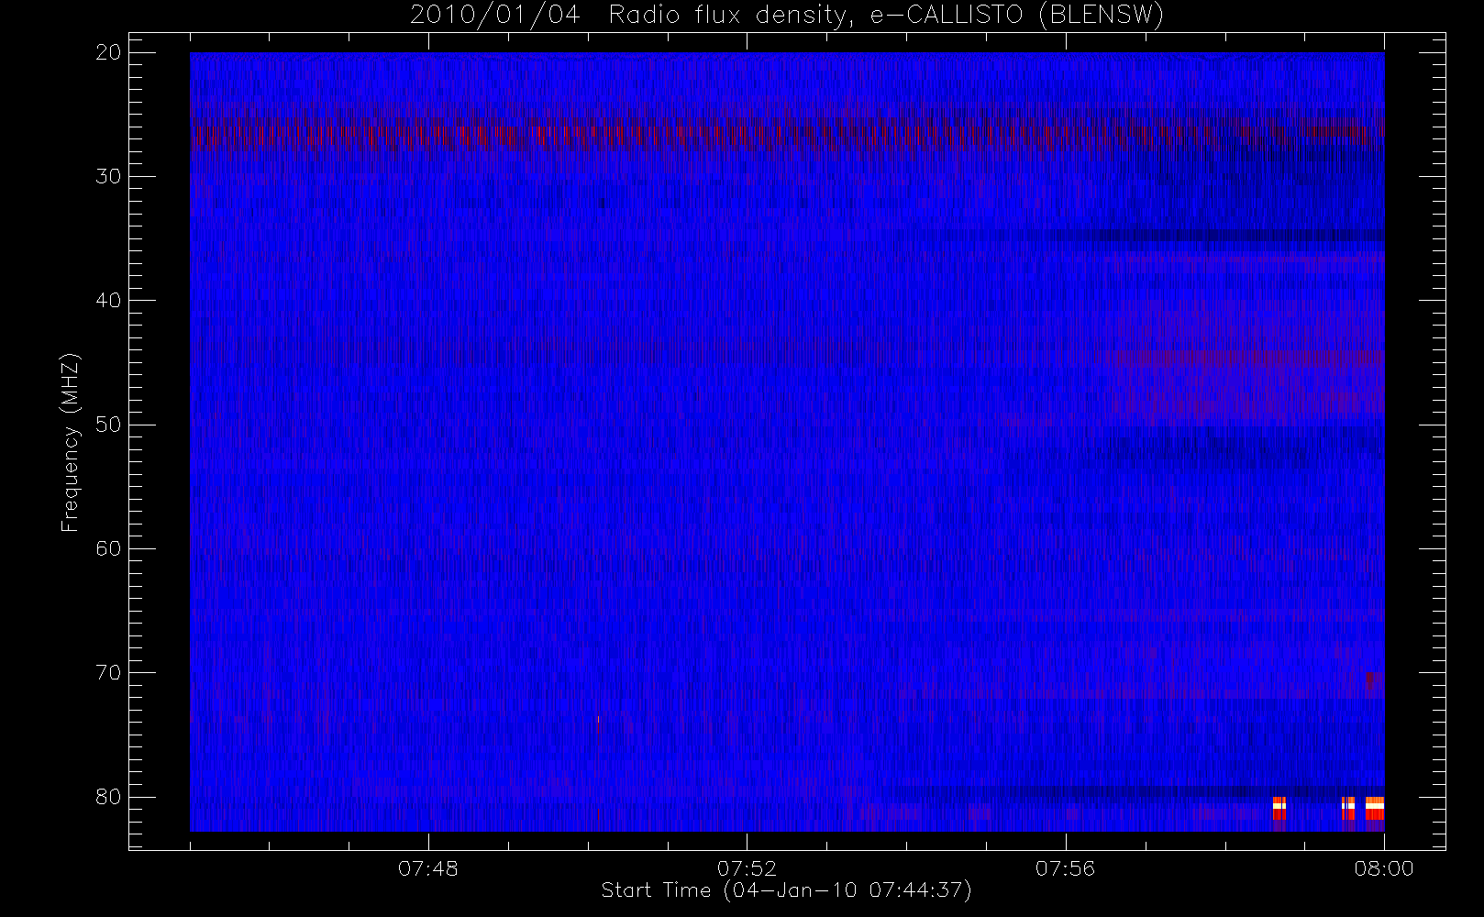Click the 'Start Time (04-Jan-10 07:44:37)' label
Viewport: 1484px width, 917px height.
786,890
